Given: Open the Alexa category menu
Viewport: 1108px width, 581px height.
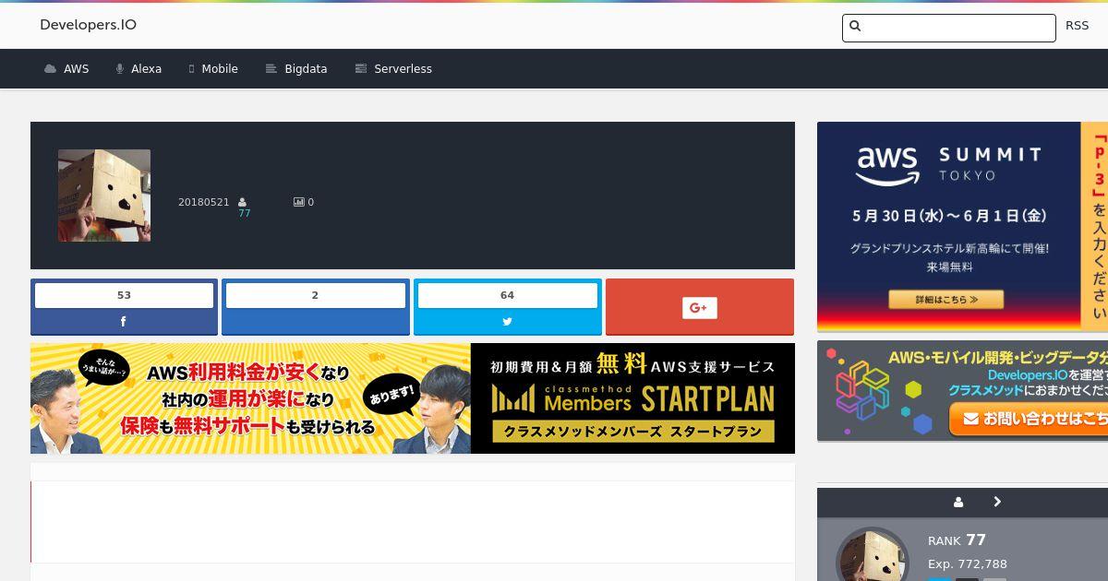Looking at the screenshot, I should [138, 69].
